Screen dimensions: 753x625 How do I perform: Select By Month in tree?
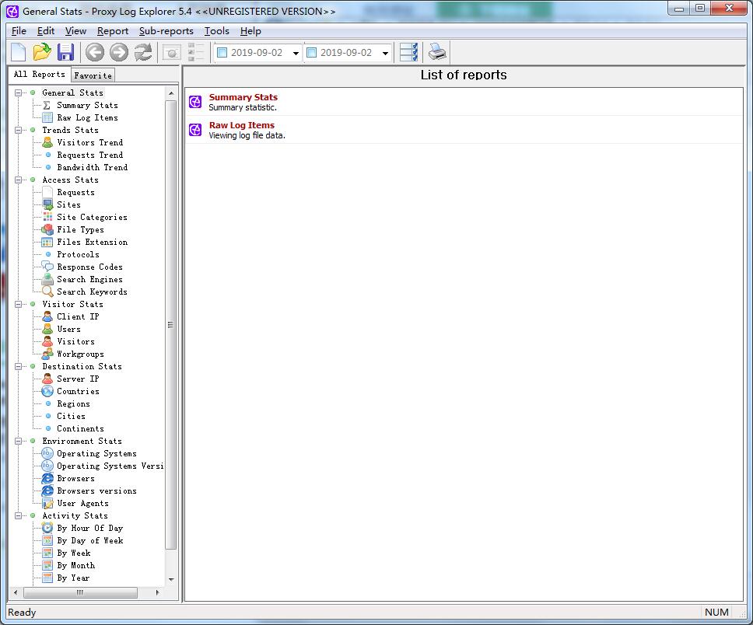[x=76, y=565]
